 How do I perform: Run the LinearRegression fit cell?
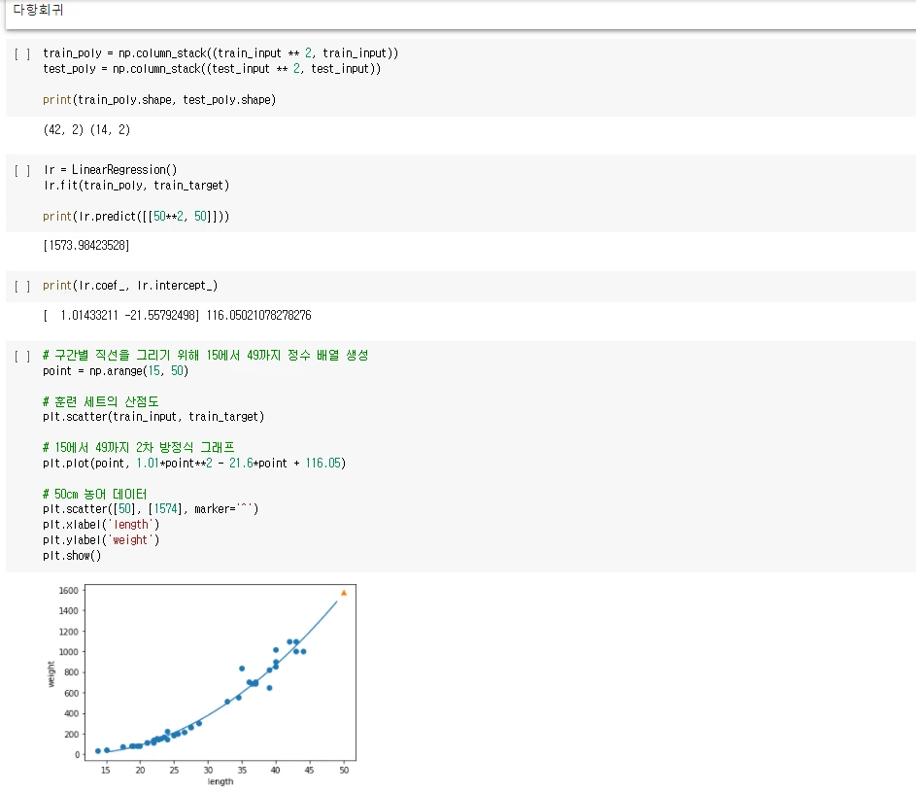pyautogui.click(x=22, y=171)
